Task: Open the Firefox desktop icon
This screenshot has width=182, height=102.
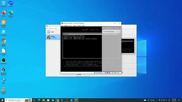Action: pos(3,13)
